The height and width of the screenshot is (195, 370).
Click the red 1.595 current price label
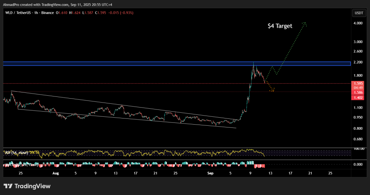tap(358, 83)
